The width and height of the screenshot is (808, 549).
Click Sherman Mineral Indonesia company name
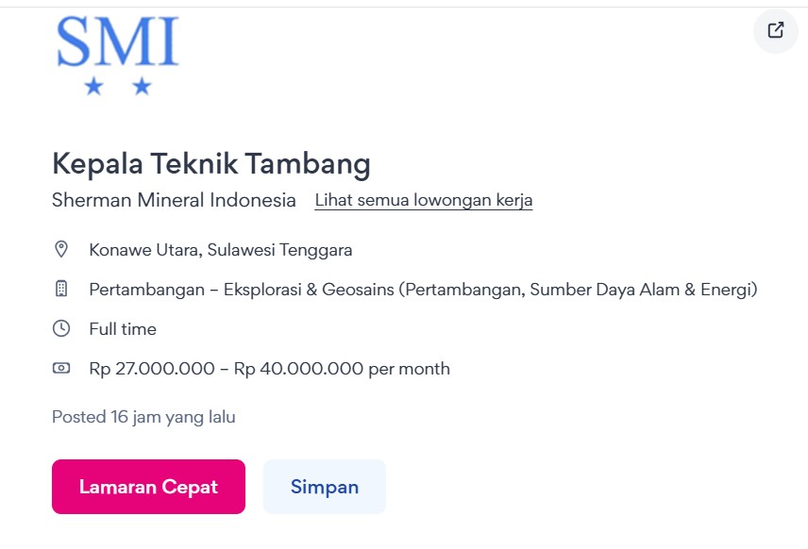click(175, 200)
